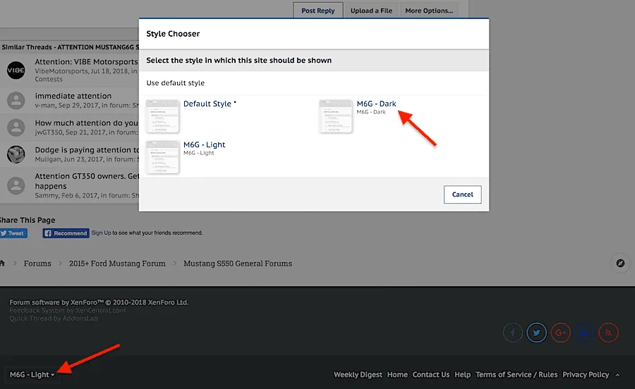Open the dark blue circled social icon
The height and width of the screenshot is (389, 635).
pyautogui.click(x=584, y=333)
